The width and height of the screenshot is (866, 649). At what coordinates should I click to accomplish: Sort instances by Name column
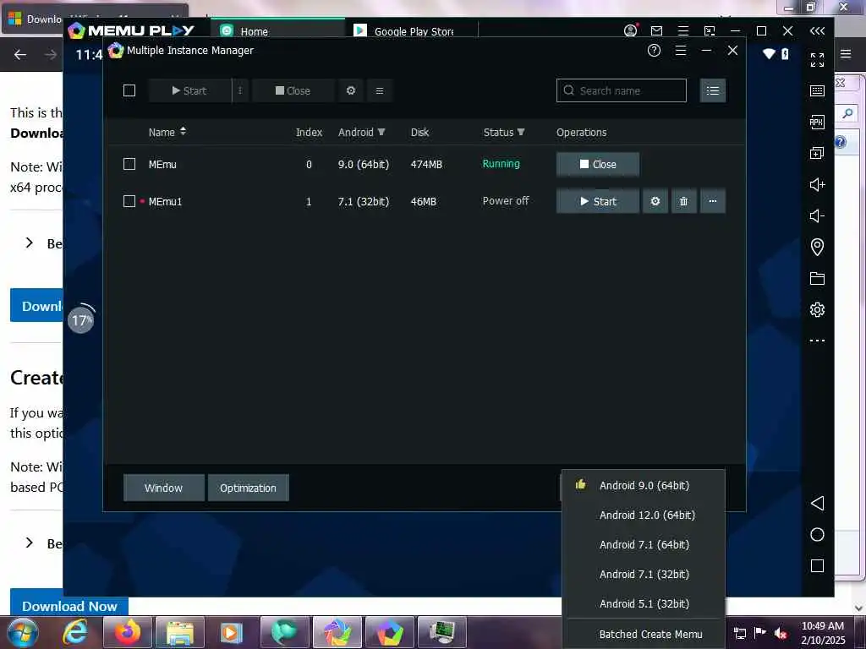[x=167, y=132]
